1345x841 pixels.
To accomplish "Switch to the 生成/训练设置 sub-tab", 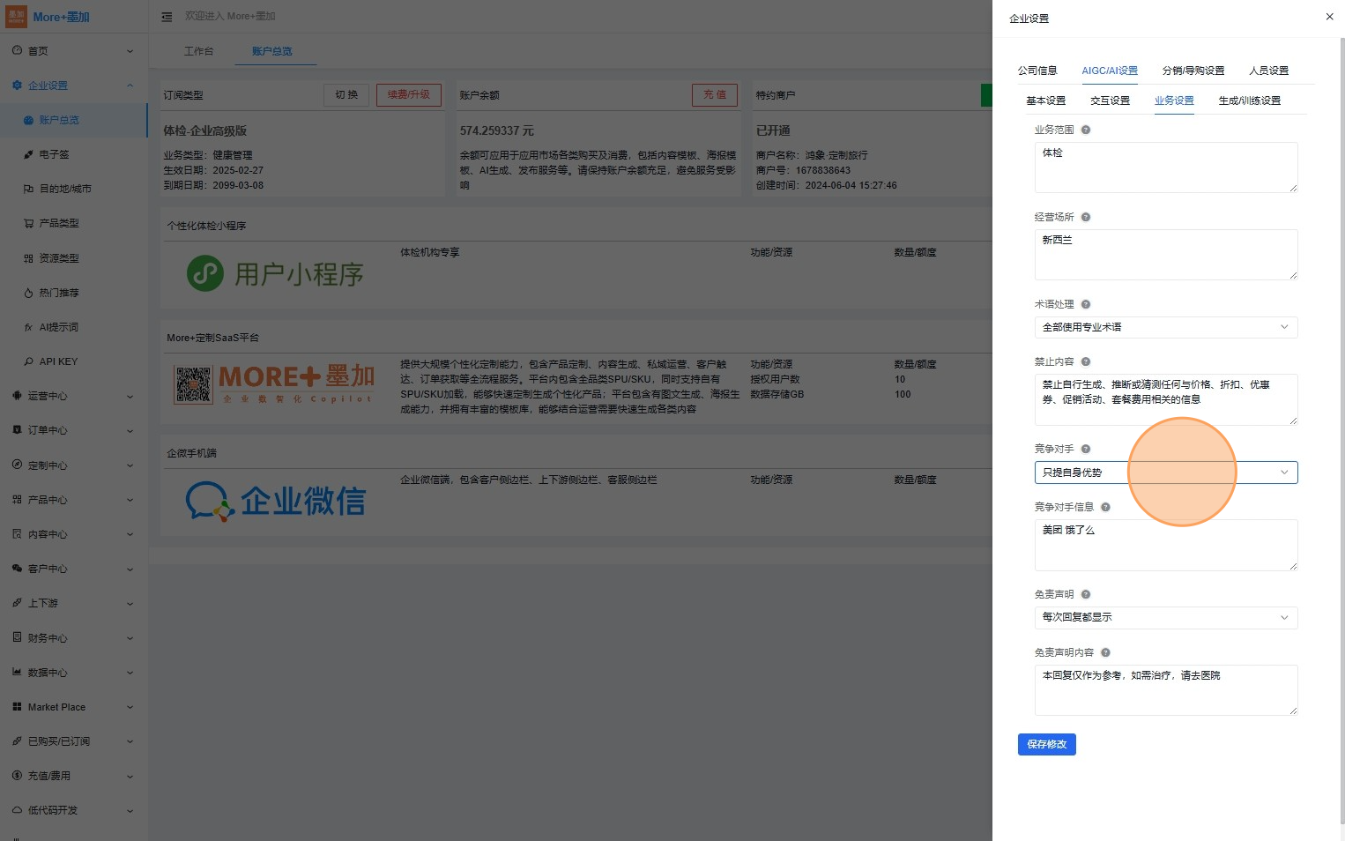I will 1249,100.
